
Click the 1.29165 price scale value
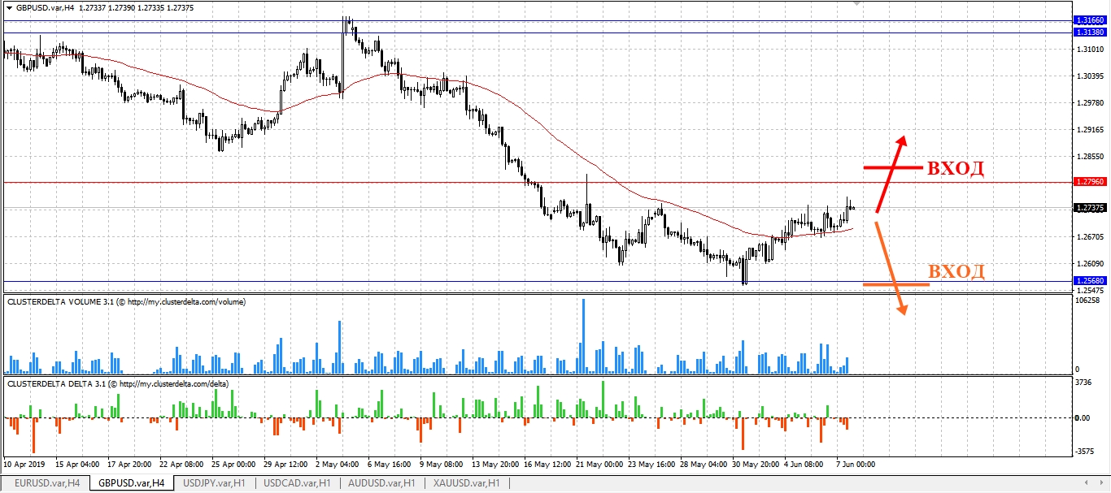(x=1090, y=129)
